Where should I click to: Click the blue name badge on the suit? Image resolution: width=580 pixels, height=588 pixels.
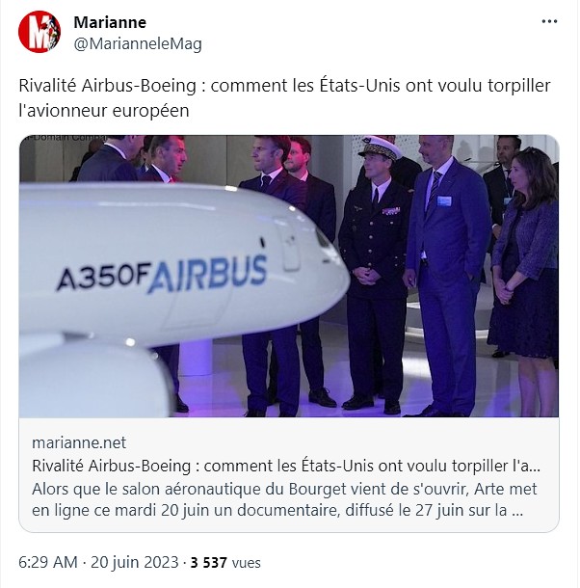(x=444, y=201)
